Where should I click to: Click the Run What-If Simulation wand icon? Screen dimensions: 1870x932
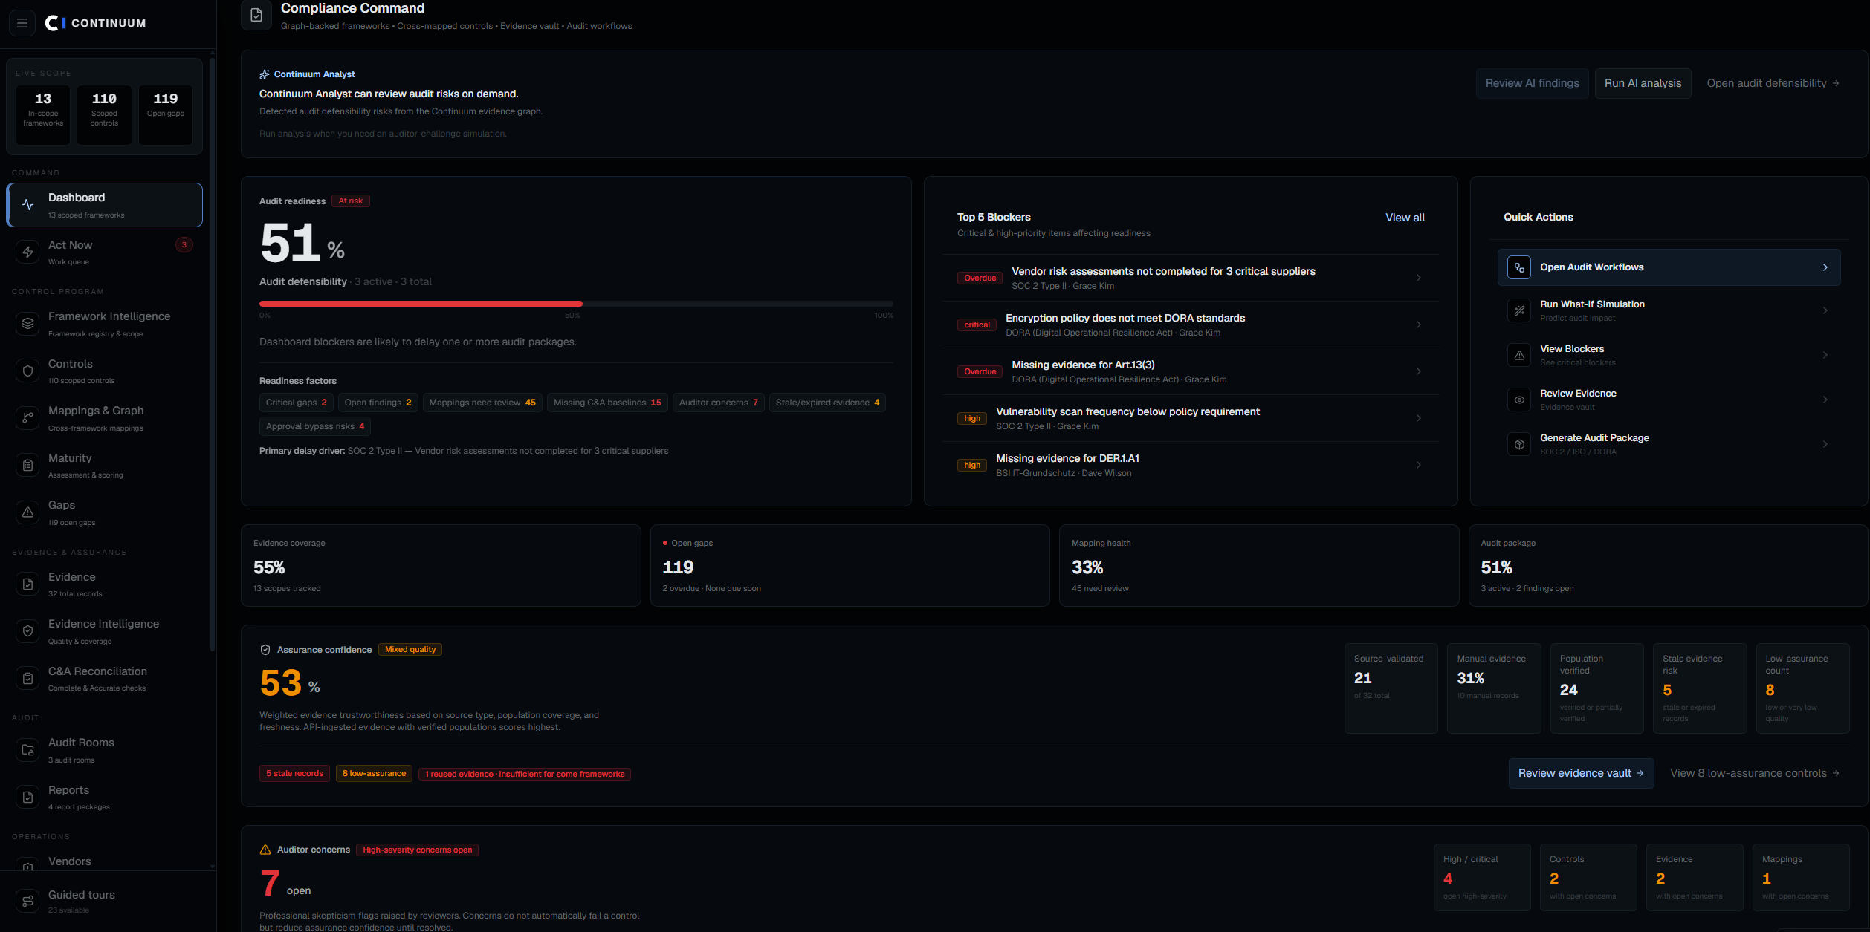tap(1519, 310)
